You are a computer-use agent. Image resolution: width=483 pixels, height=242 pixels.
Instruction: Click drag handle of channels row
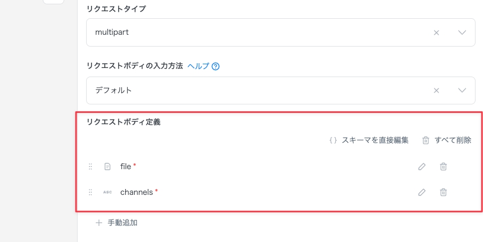[90, 192]
